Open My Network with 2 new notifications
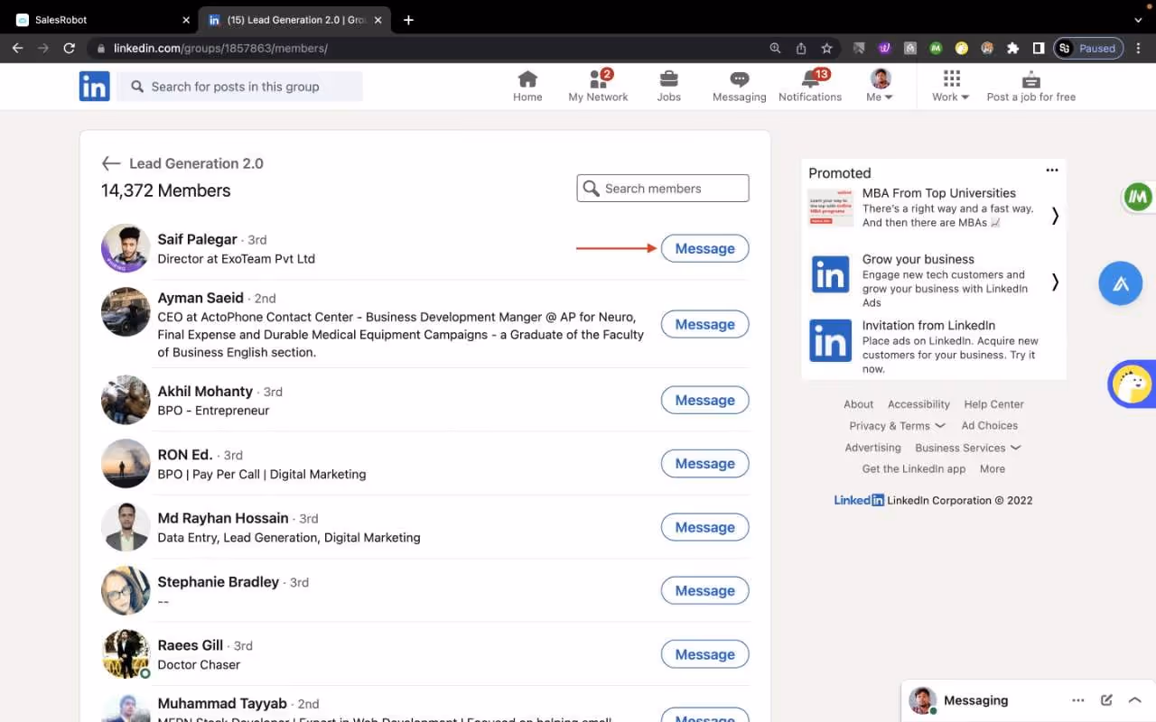This screenshot has width=1156, height=722. 598,80
